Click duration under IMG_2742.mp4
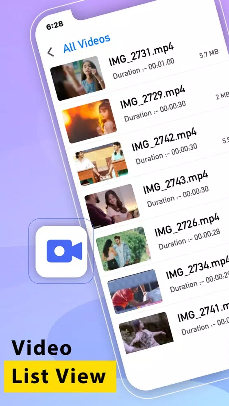Image resolution: width=229 pixels, height=406 pixels. tap(166, 154)
